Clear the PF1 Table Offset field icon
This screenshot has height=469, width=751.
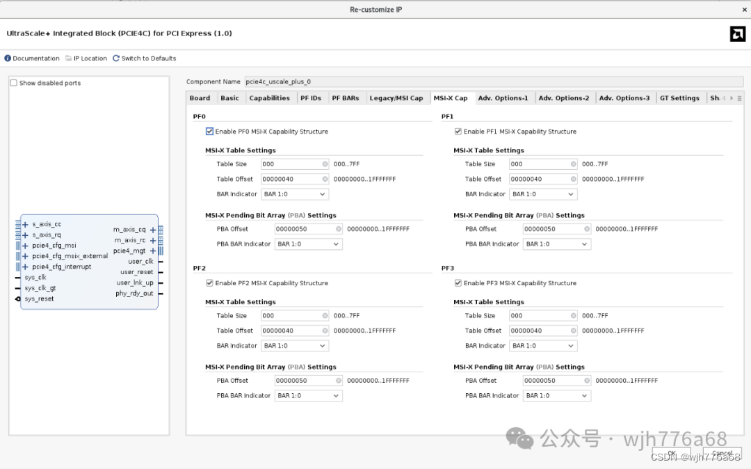point(573,179)
